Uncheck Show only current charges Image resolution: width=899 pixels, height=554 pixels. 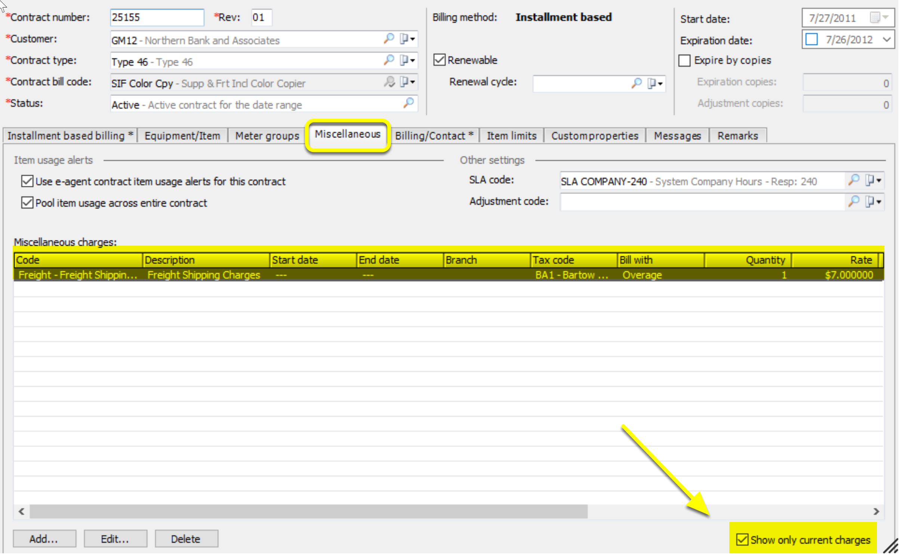742,539
